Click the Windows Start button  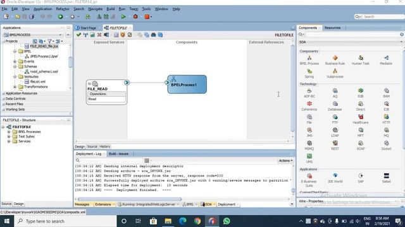(x=7, y=221)
